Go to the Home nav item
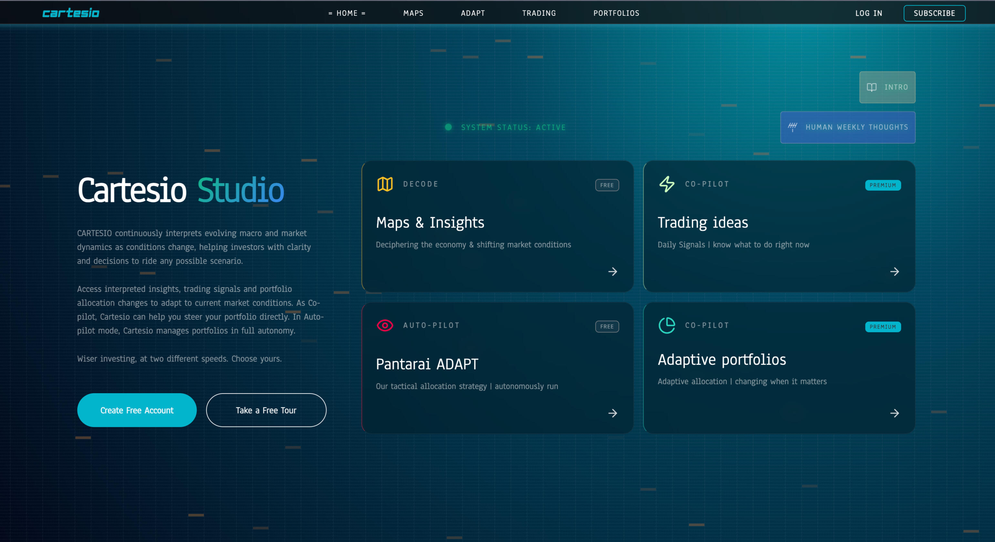This screenshot has width=995, height=542. click(347, 13)
